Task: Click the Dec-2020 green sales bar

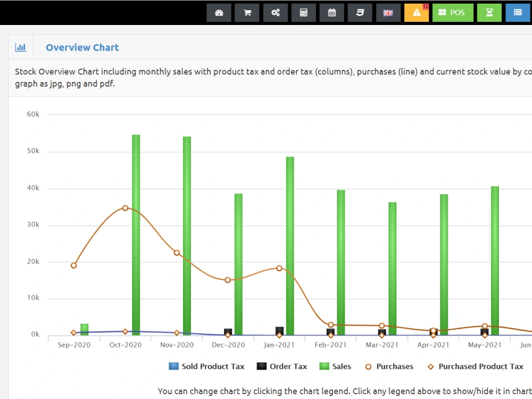Action: pyautogui.click(x=238, y=264)
